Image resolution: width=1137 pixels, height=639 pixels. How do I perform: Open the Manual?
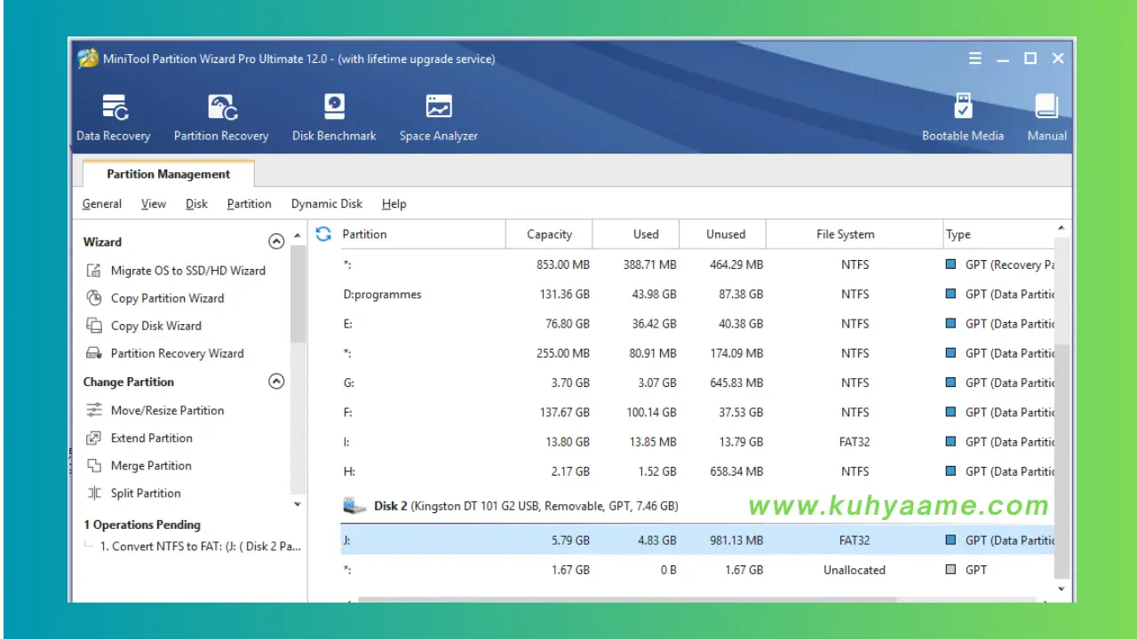pos(1047,118)
